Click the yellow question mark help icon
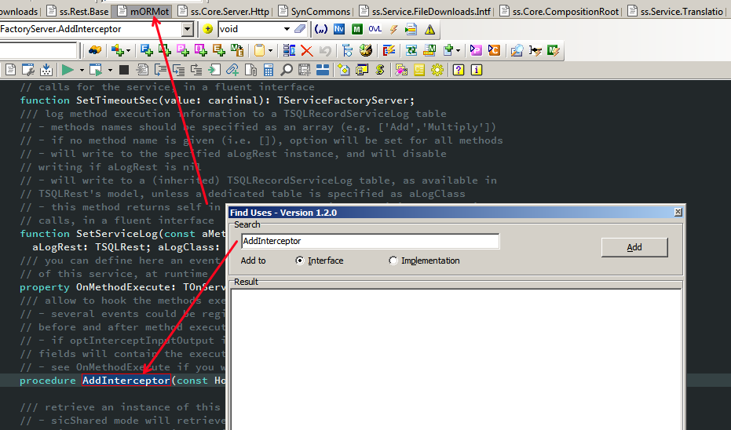731x430 pixels. pyautogui.click(x=459, y=70)
